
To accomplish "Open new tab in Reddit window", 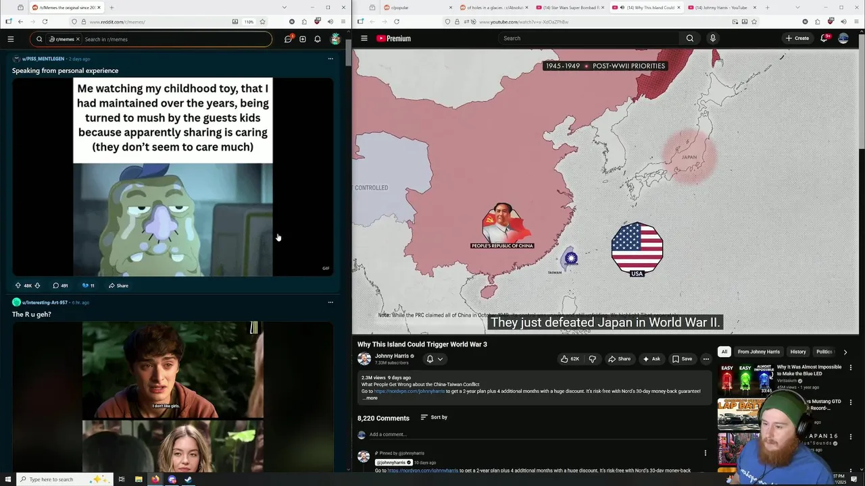I will (112, 7).
